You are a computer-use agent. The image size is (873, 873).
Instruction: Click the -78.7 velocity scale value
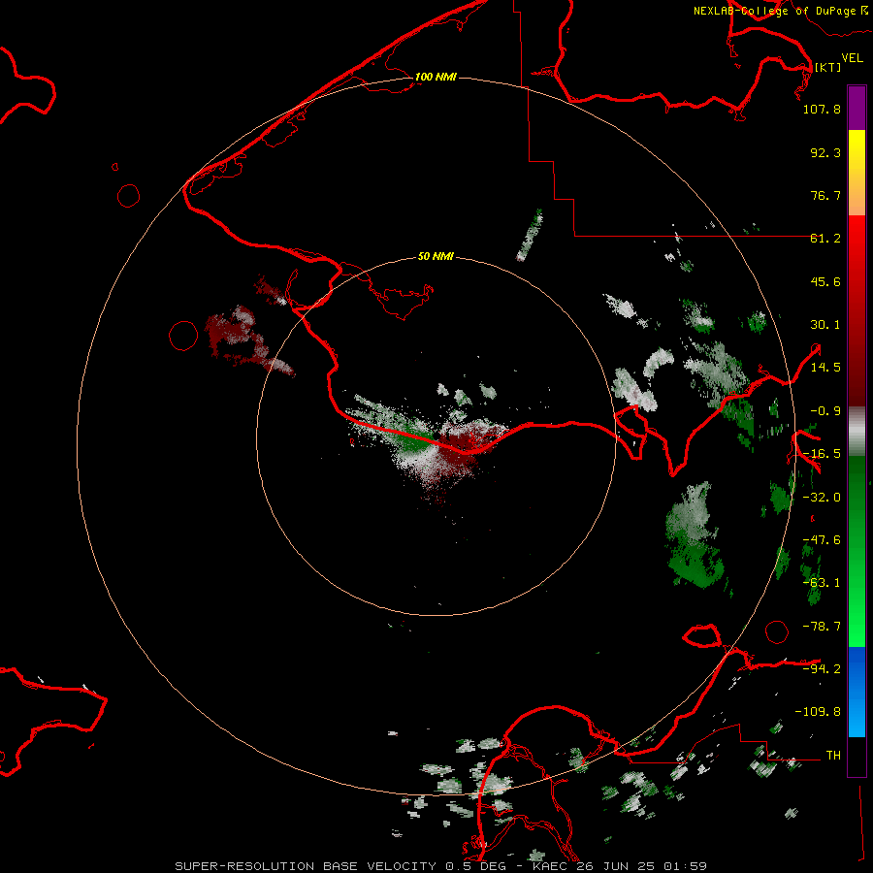coord(822,627)
